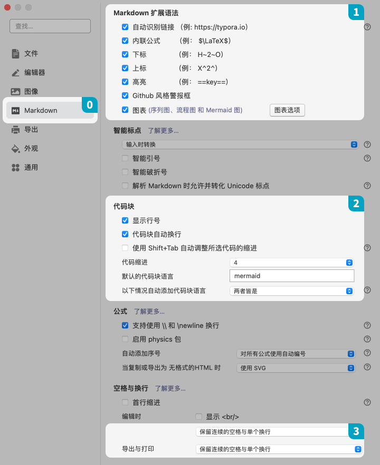Select Markdown preferences section
This screenshot has height=465, width=380.
(50, 110)
